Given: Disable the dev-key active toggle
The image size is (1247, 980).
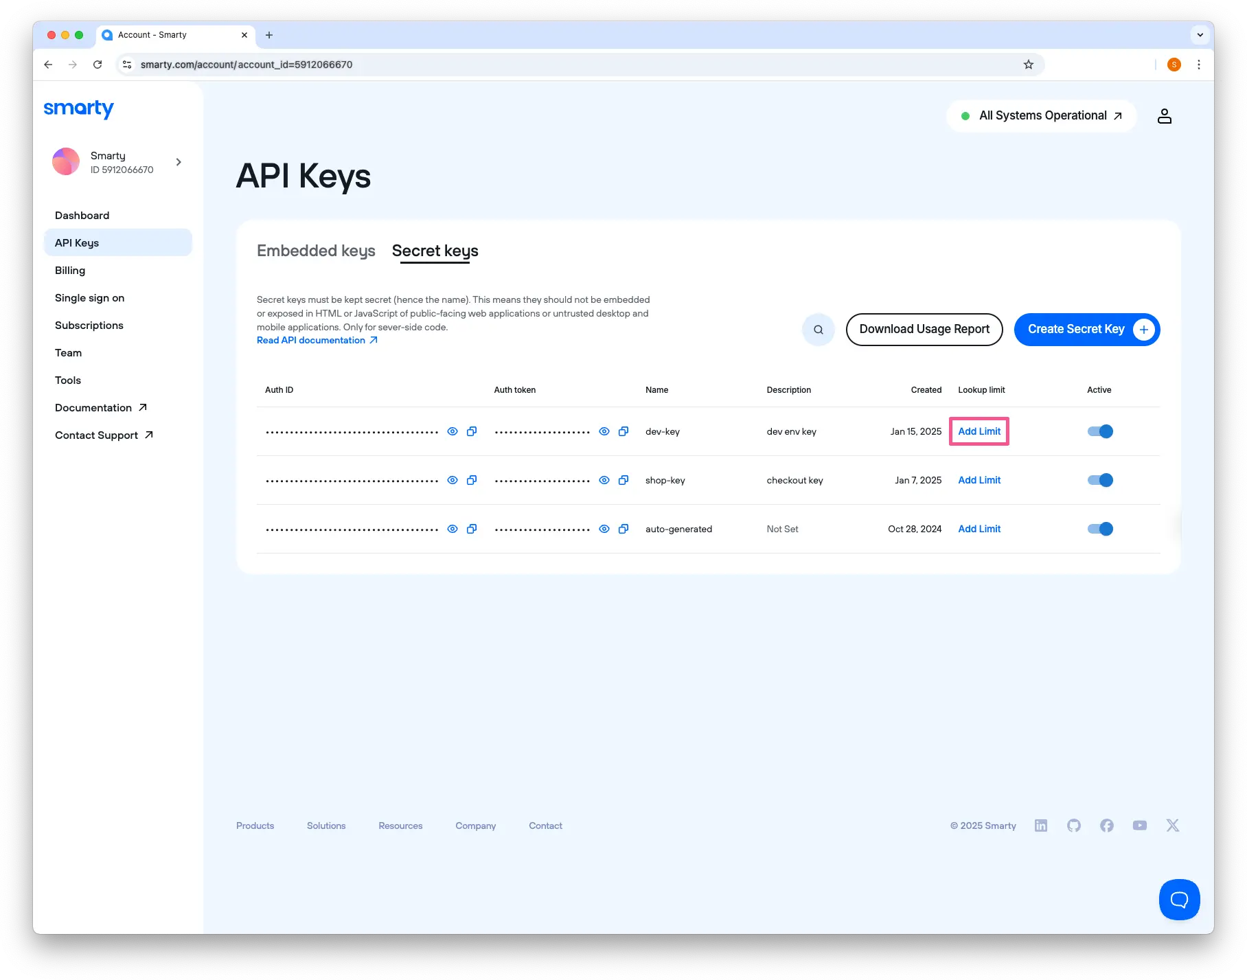Looking at the screenshot, I should click(1100, 431).
